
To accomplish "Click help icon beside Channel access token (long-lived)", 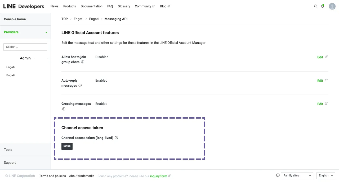I will coord(116,138).
